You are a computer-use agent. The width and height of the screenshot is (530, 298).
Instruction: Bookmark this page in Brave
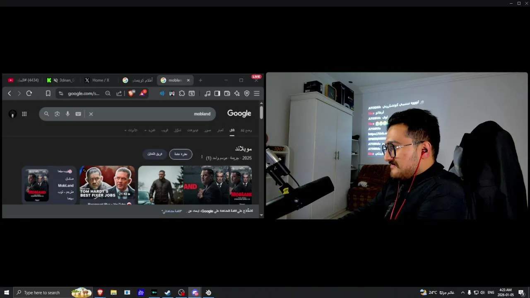click(48, 94)
